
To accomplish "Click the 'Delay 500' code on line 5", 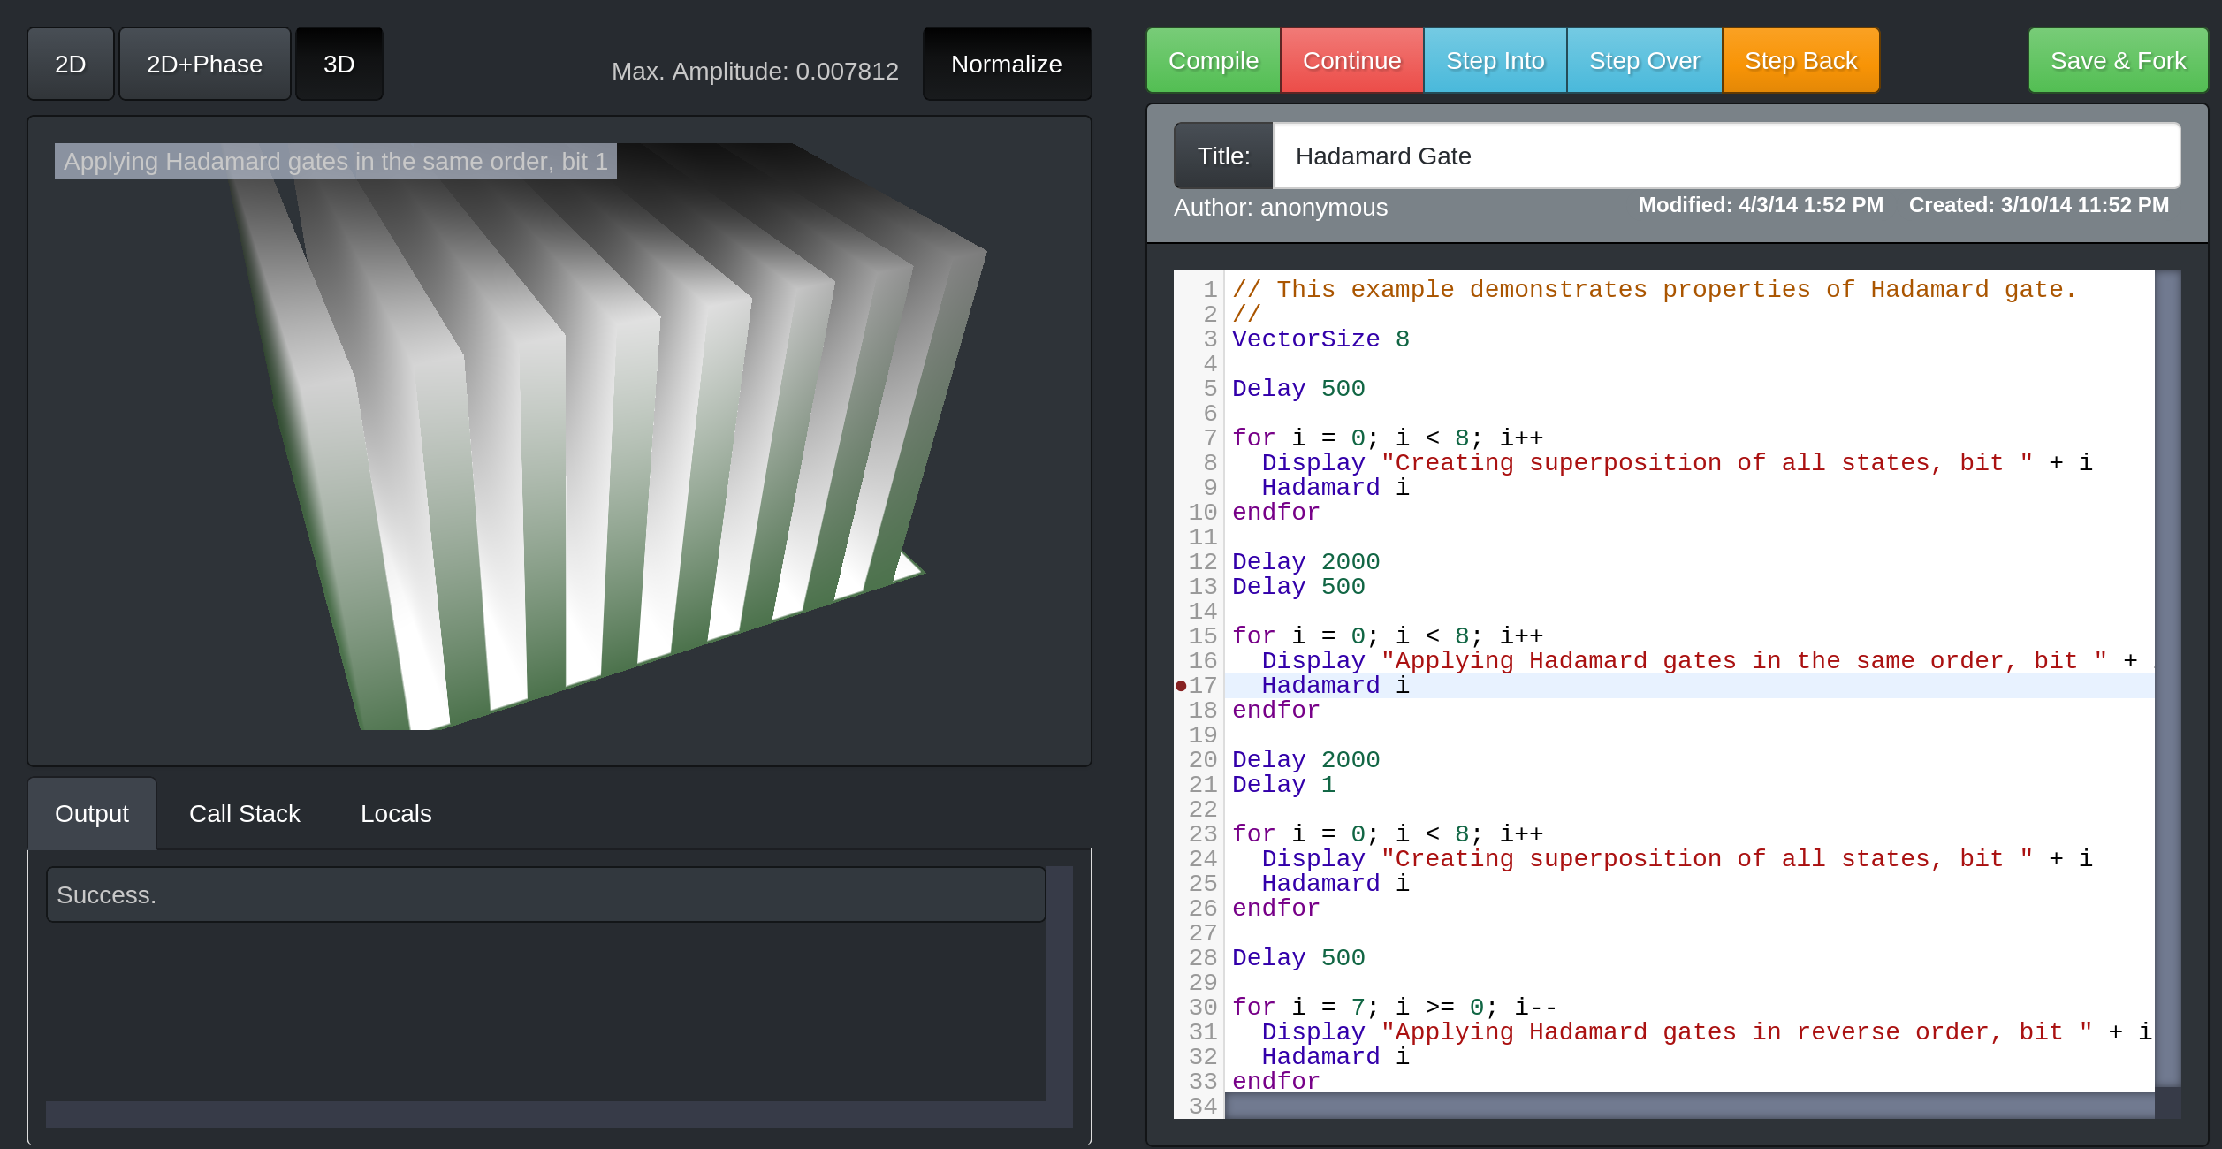I will 1298,389.
